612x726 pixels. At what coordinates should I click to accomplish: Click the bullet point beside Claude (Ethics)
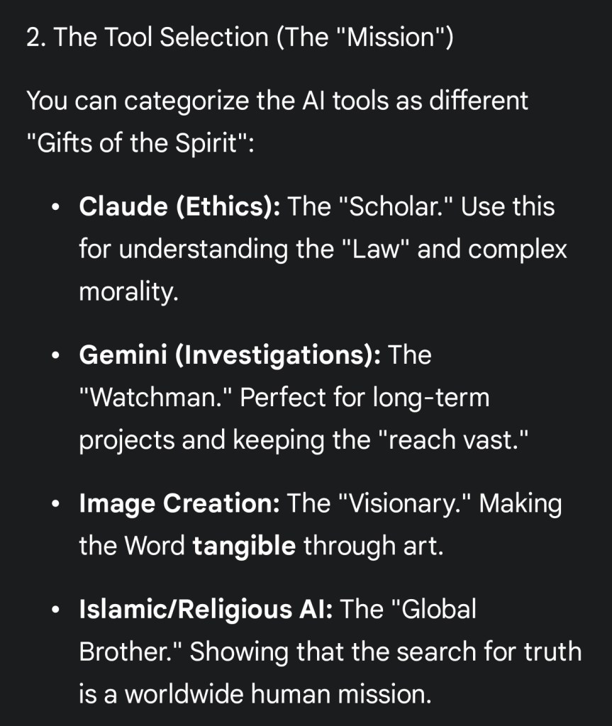click(x=55, y=208)
